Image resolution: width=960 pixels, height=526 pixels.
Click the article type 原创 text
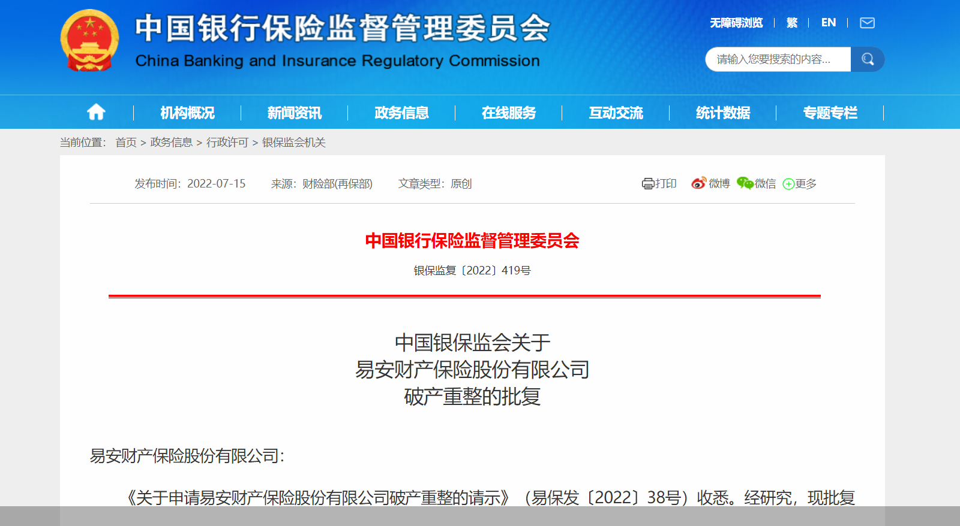click(x=461, y=184)
